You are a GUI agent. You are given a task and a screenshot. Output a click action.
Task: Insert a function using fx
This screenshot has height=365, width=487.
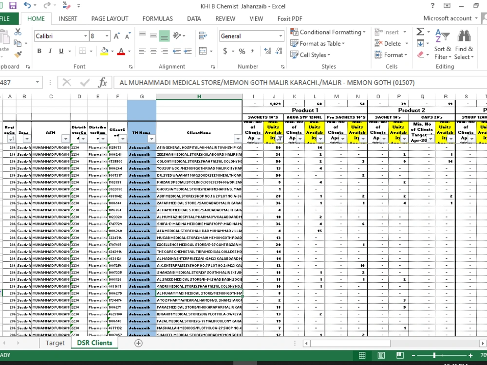[102, 83]
